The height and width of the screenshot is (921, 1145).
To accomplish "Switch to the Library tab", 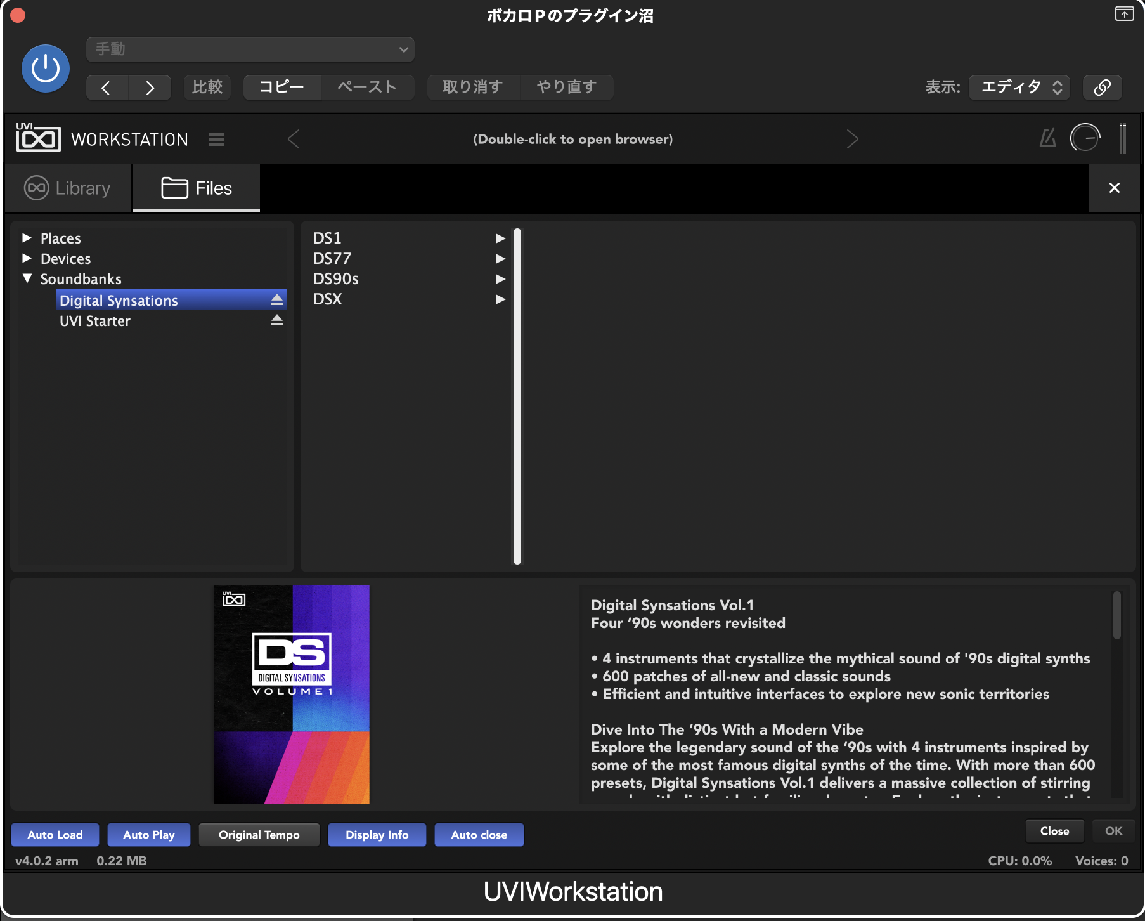I will [x=67, y=188].
